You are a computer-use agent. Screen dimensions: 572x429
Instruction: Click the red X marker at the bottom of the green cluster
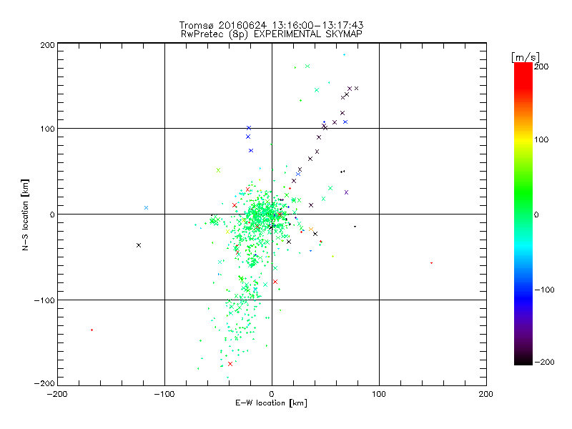(x=230, y=364)
